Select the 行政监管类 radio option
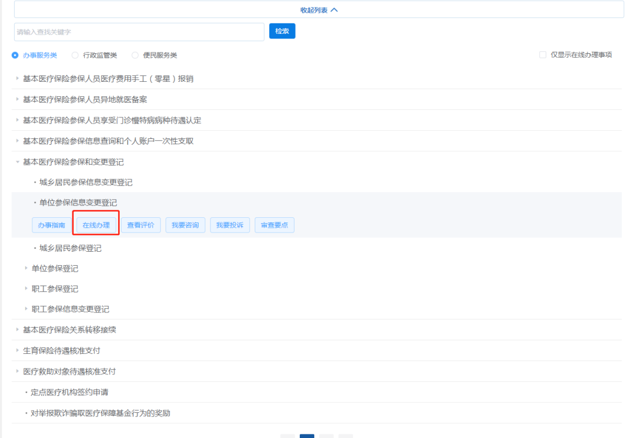631x438 pixels. click(75, 55)
